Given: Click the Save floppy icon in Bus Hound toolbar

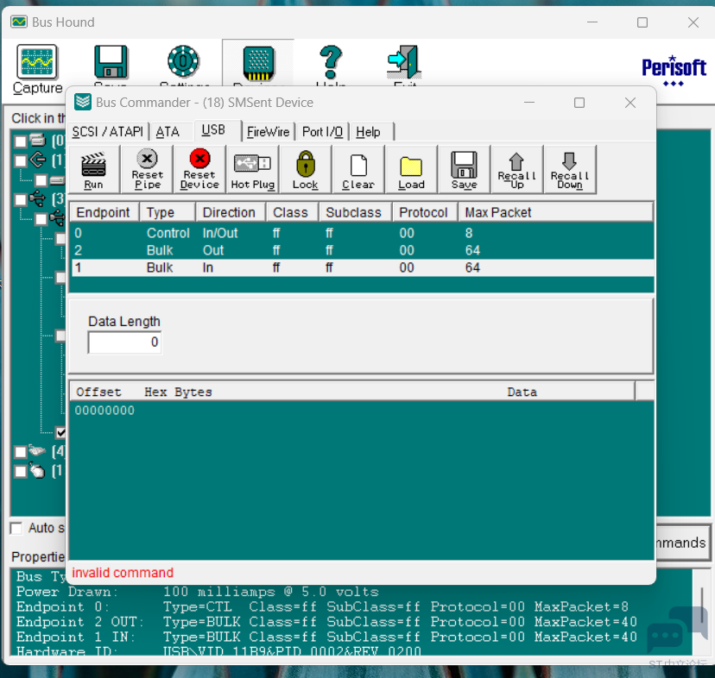Looking at the screenshot, I should (111, 61).
